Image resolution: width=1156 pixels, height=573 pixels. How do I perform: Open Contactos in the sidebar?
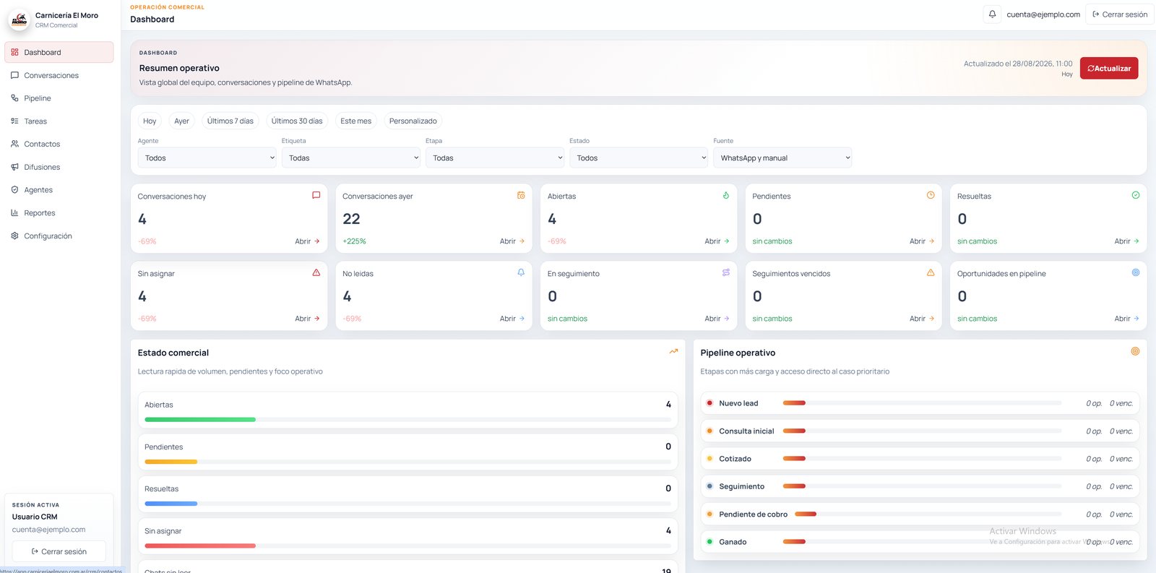click(x=59, y=144)
